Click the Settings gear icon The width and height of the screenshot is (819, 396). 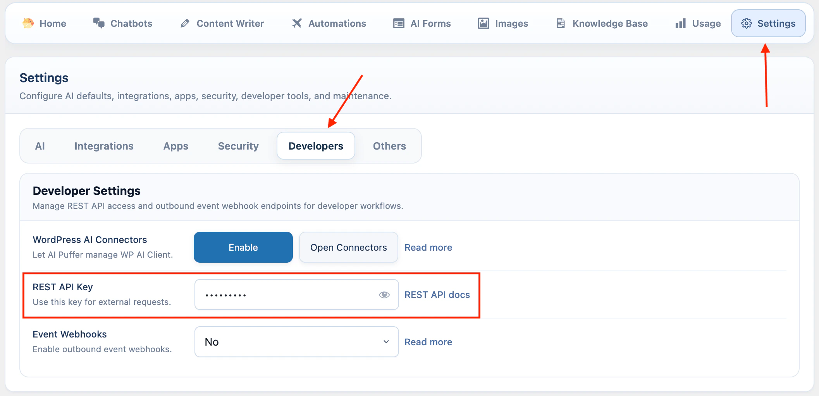tap(747, 23)
